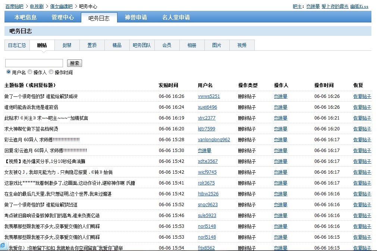Screen dimensions: 377x251
Task: Open the 视频 sub-tab
Action: [242, 45]
